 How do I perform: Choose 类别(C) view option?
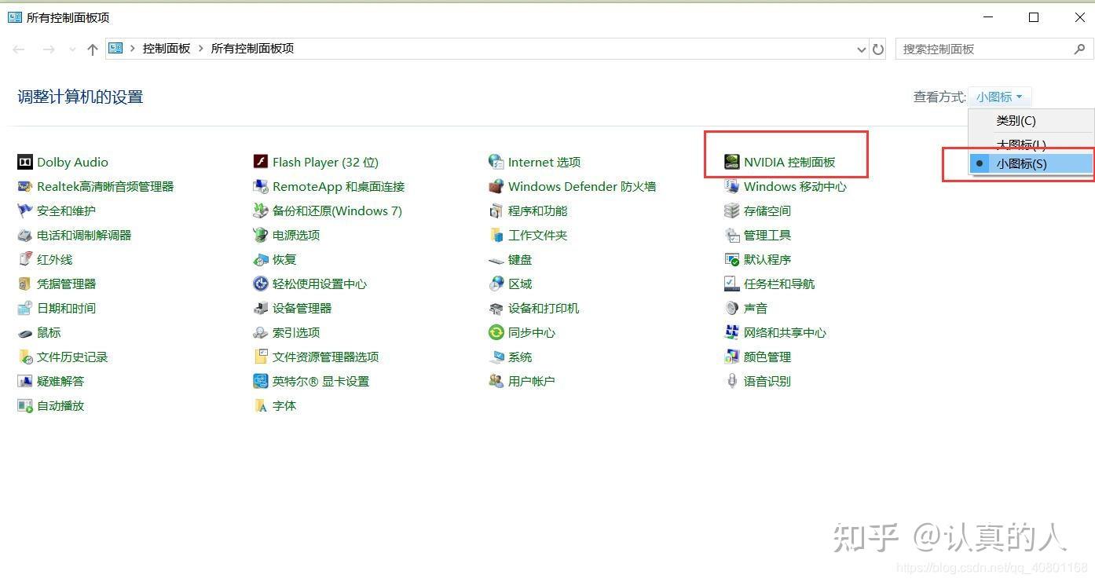tap(1031, 121)
